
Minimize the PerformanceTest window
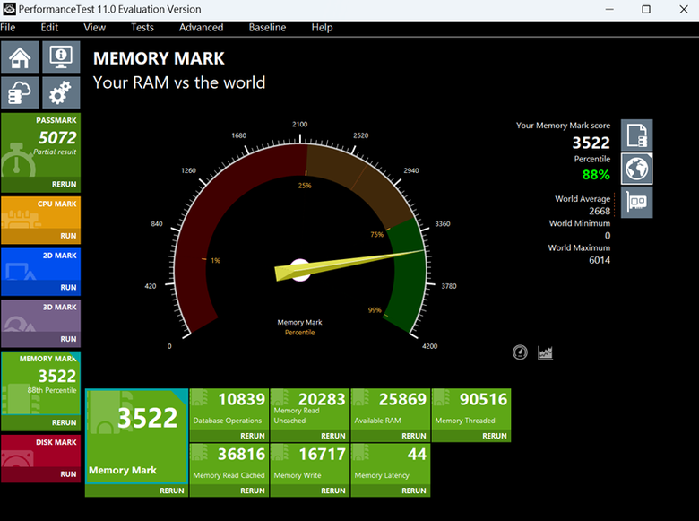point(609,9)
